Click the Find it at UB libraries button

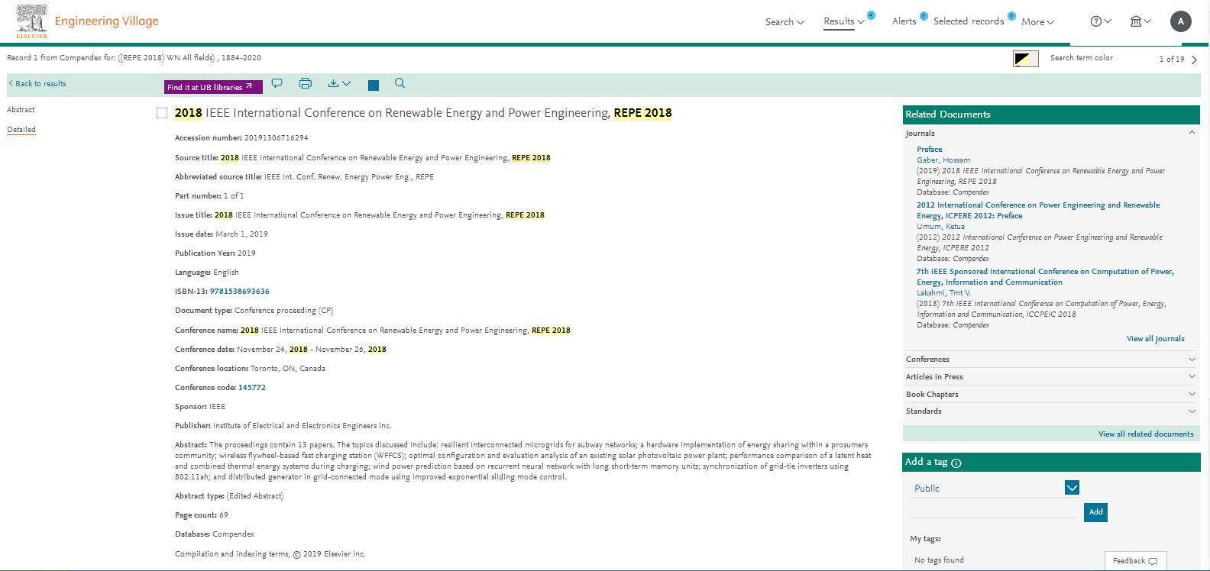tap(213, 87)
